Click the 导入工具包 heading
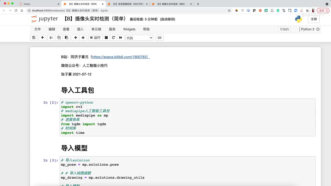Viewport: 331px width, 186px height. pos(78,90)
